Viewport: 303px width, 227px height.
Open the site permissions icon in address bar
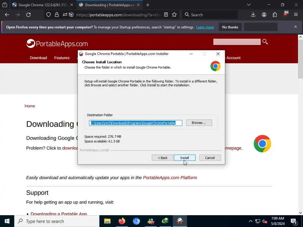coord(65,15)
